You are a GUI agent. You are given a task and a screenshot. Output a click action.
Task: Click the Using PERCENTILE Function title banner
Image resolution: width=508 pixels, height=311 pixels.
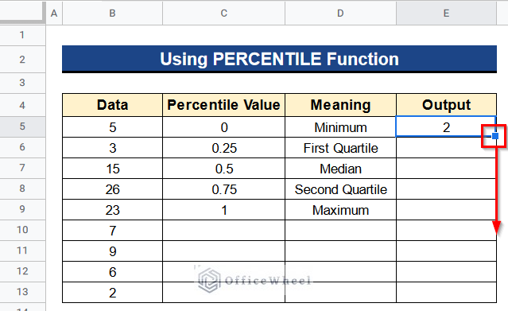tap(279, 59)
